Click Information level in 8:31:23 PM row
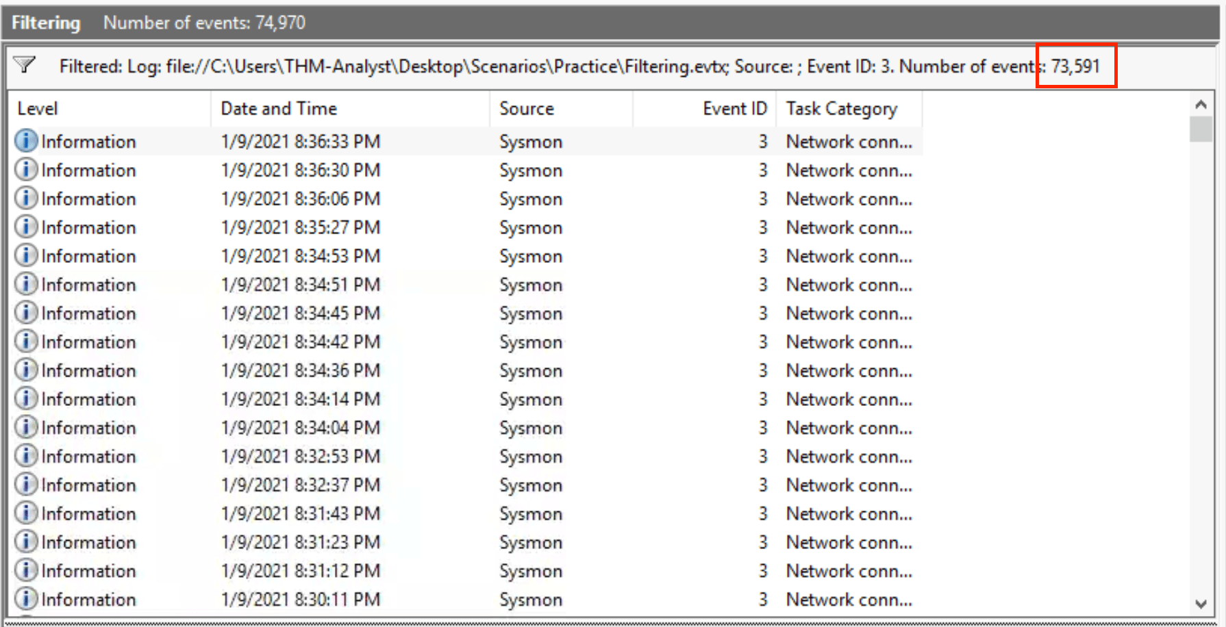1226x627 pixels. [x=88, y=542]
